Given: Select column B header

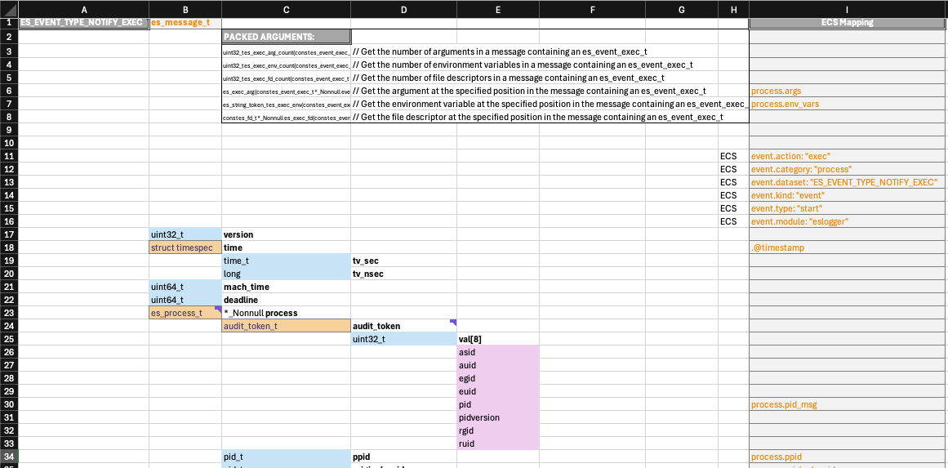Looking at the screenshot, I should pyautogui.click(x=185, y=9).
